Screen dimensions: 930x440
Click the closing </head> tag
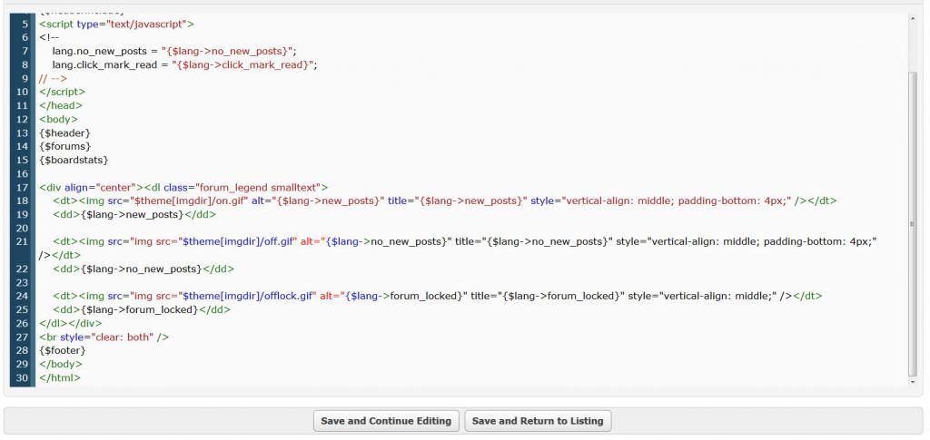61,106
